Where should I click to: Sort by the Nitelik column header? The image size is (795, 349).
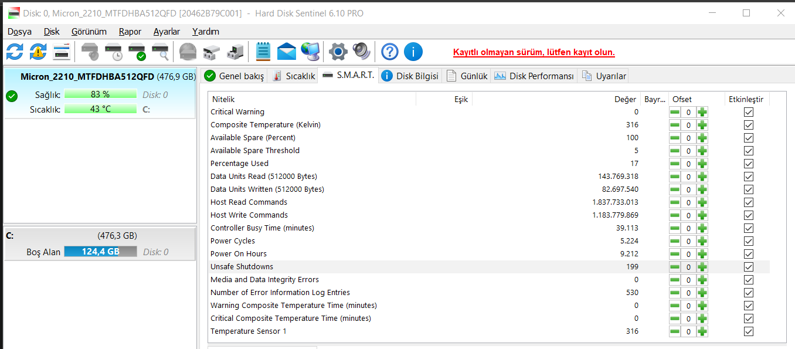point(312,100)
